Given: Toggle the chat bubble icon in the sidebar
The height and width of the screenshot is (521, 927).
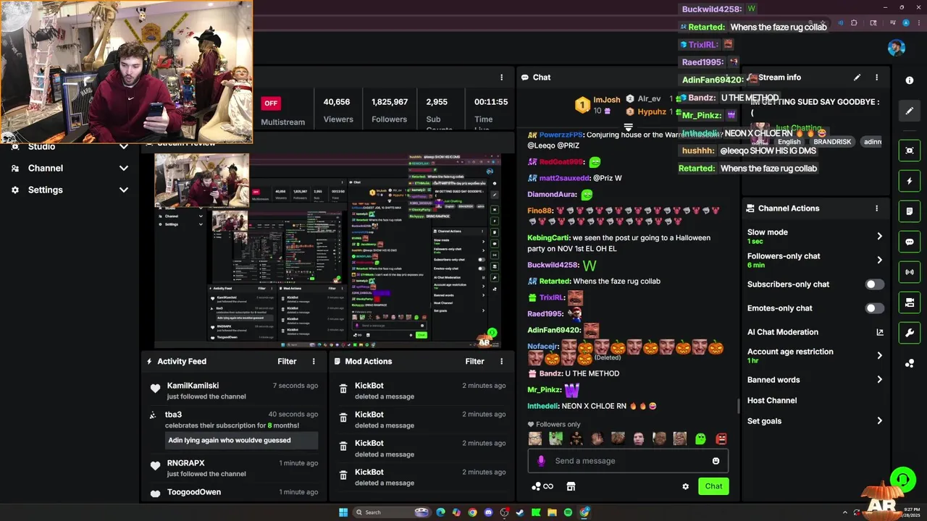Looking at the screenshot, I should tap(910, 242).
